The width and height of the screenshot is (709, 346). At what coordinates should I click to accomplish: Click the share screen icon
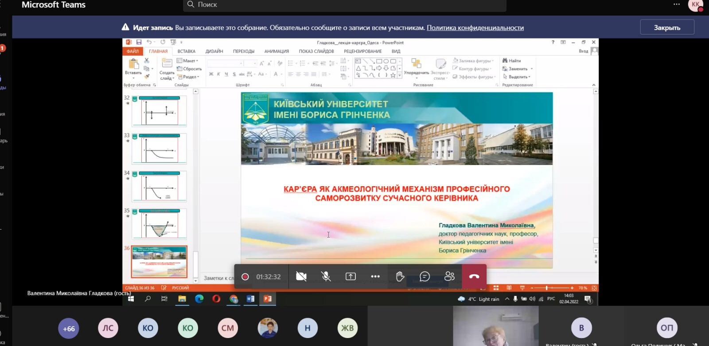[x=351, y=277]
